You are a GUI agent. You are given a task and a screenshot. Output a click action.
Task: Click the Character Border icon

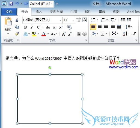[x=85, y=20]
